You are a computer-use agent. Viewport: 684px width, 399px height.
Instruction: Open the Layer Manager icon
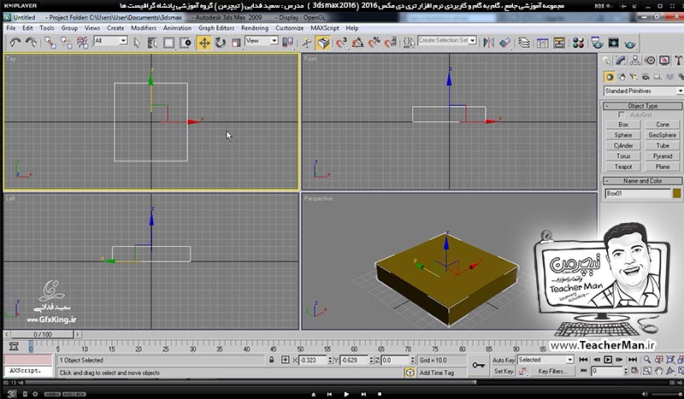tap(524, 43)
